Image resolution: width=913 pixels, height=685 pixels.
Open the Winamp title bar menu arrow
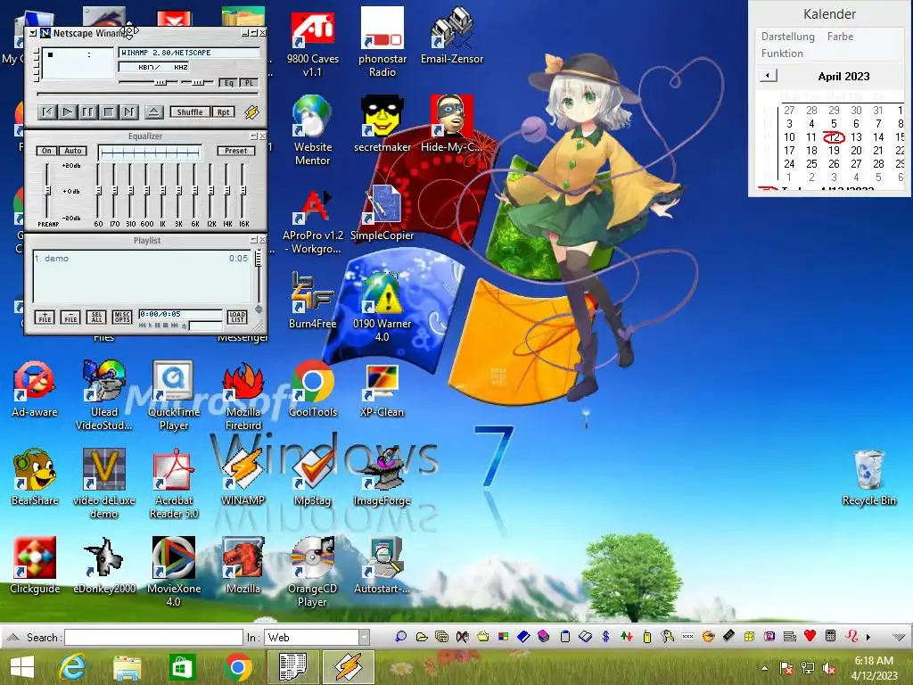(x=33, y=33)
